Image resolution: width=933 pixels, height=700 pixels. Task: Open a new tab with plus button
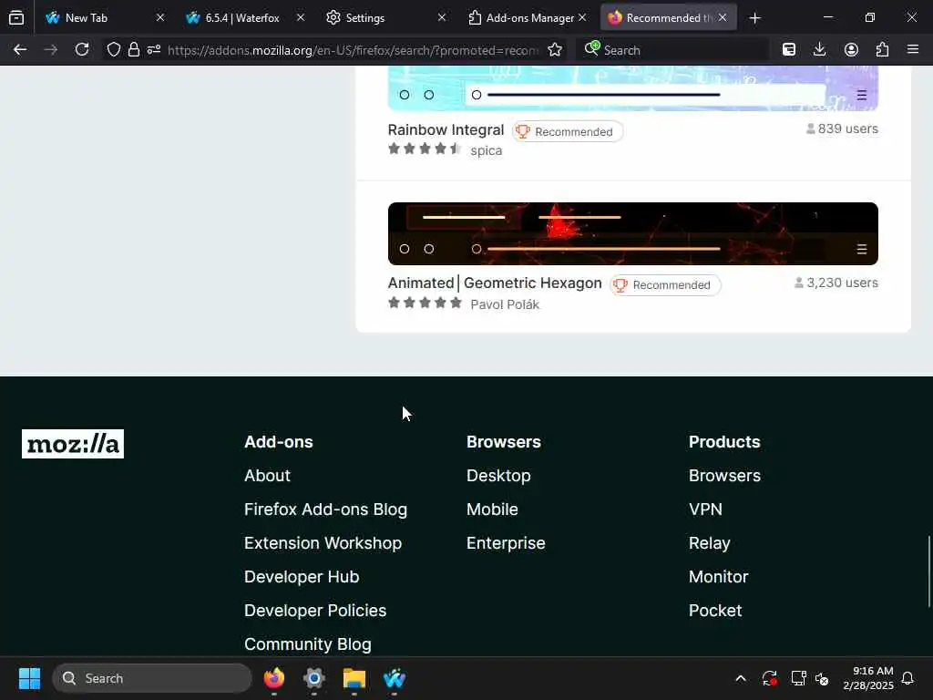tap(754, 18)
